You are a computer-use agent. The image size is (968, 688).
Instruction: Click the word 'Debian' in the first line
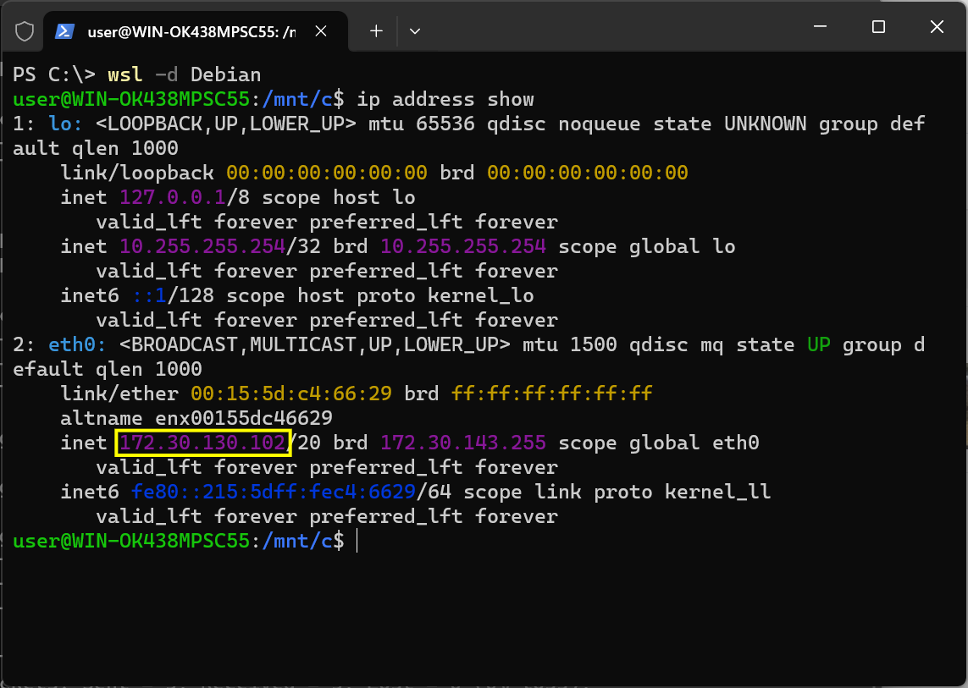226,74
